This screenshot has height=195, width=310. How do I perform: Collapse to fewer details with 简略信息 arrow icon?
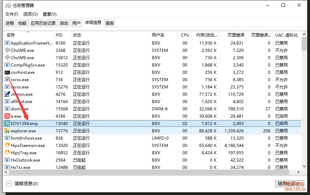click(x=9, y=184)
